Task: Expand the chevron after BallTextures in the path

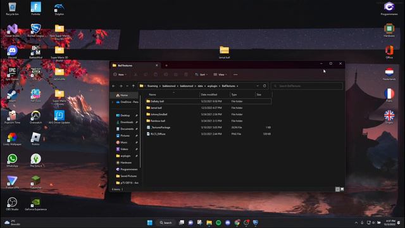Action: (237, 86)
